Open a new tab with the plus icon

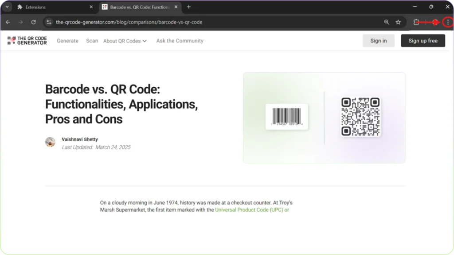pyautogui.click(x=189, y=7)
